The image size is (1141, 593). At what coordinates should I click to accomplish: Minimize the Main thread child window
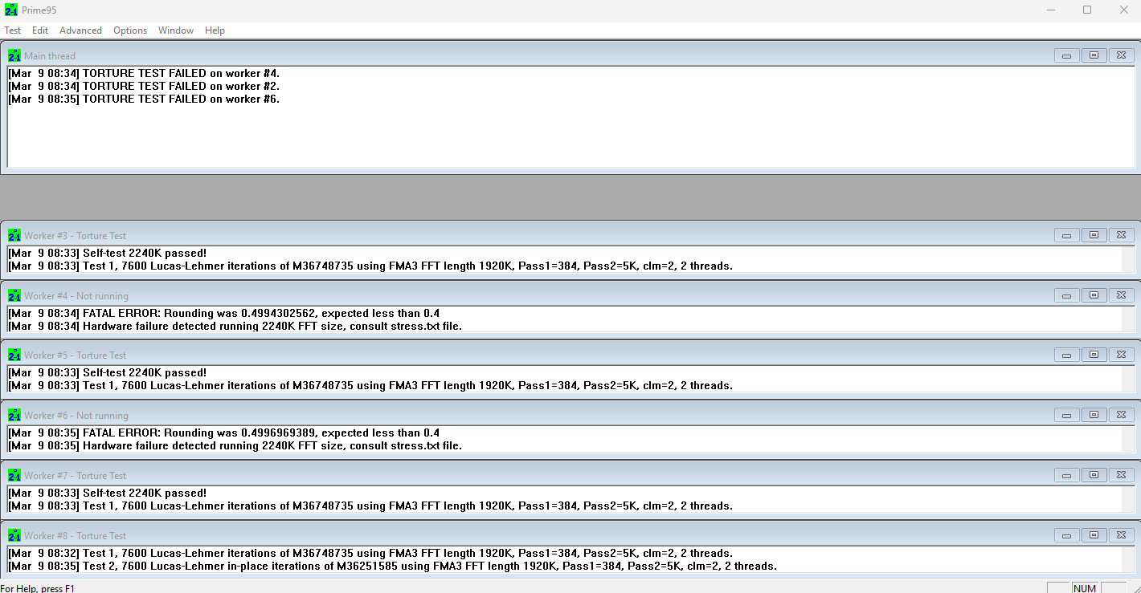coord(1066,55)
